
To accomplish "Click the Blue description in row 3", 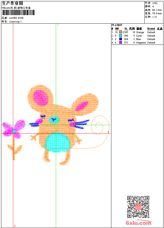I will pos(138,39).
